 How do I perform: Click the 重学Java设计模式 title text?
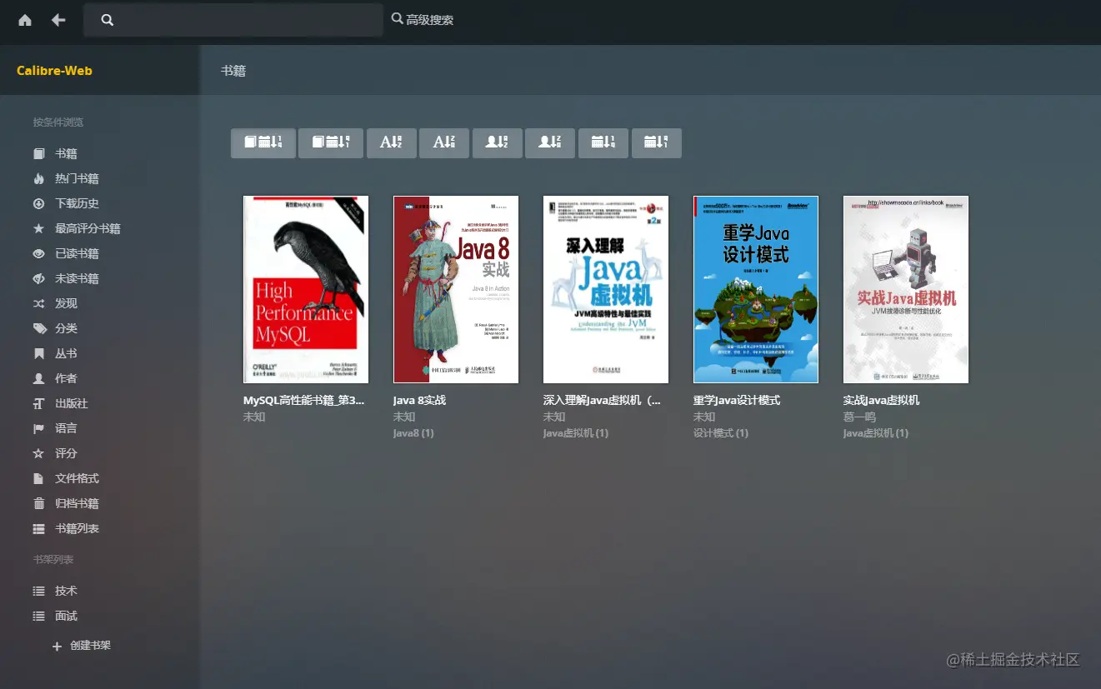(x=737, y=400)
